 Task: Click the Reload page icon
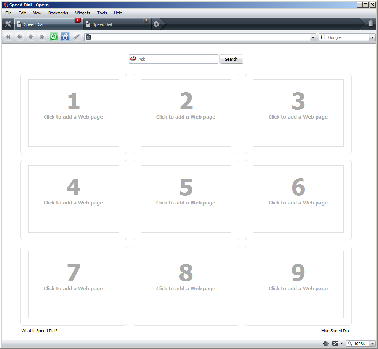click(54, 37)
